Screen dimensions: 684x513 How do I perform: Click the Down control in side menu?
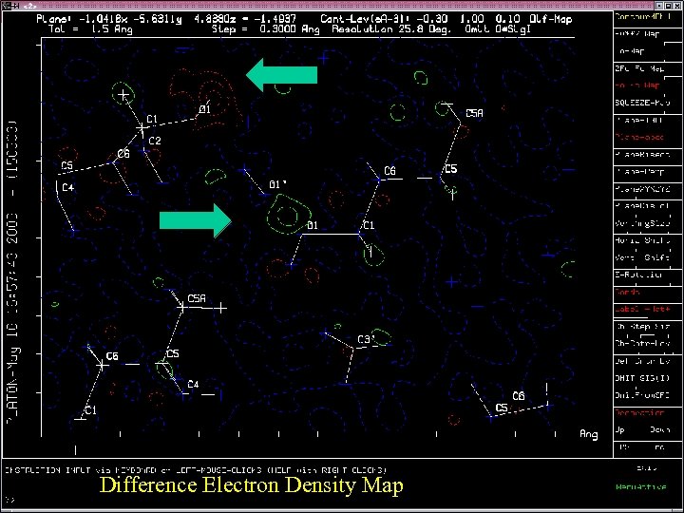pyautogui.click(x=659, y=429)
